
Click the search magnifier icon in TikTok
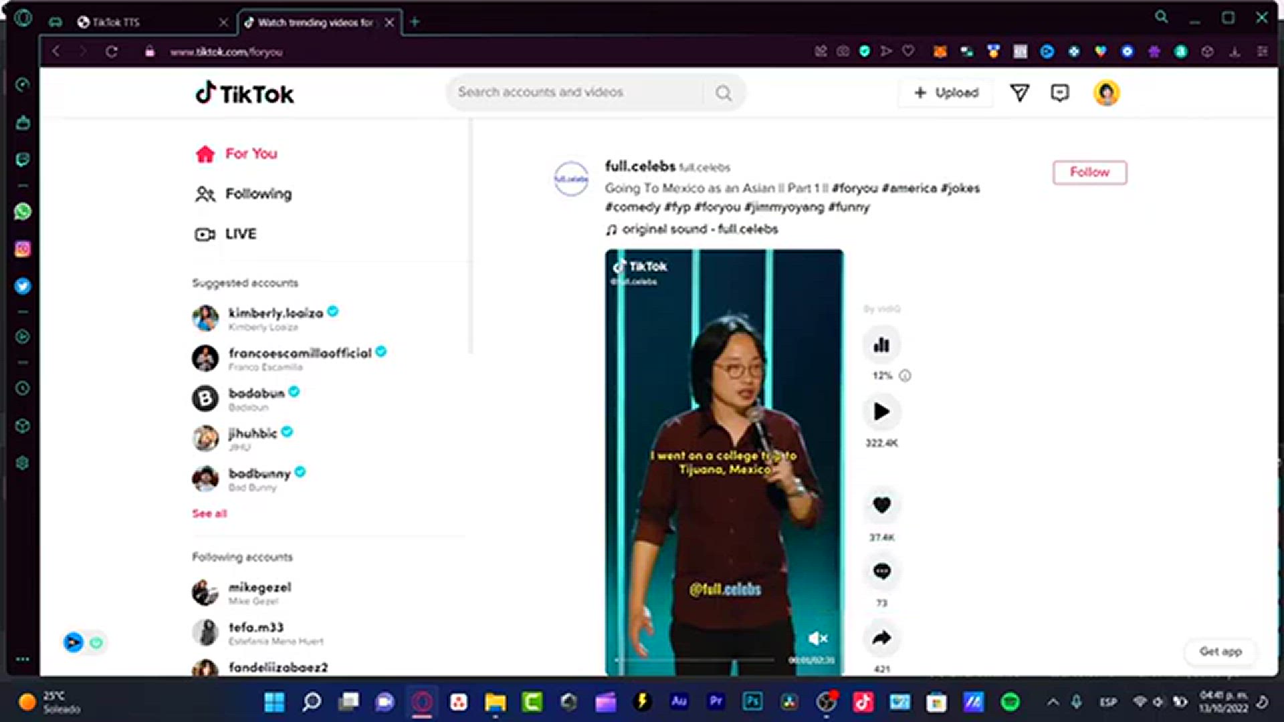pos(724,93)
